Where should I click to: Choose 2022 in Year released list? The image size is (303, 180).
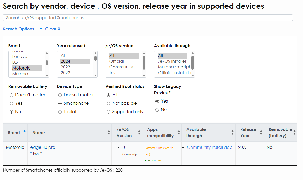click(x=75, y=73)
